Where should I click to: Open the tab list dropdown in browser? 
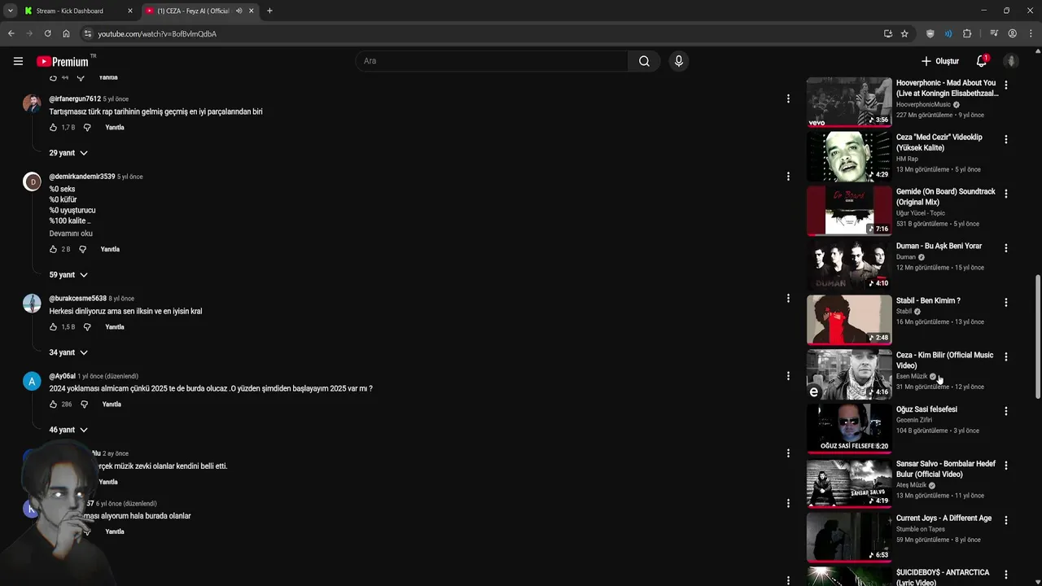(10, 11)
